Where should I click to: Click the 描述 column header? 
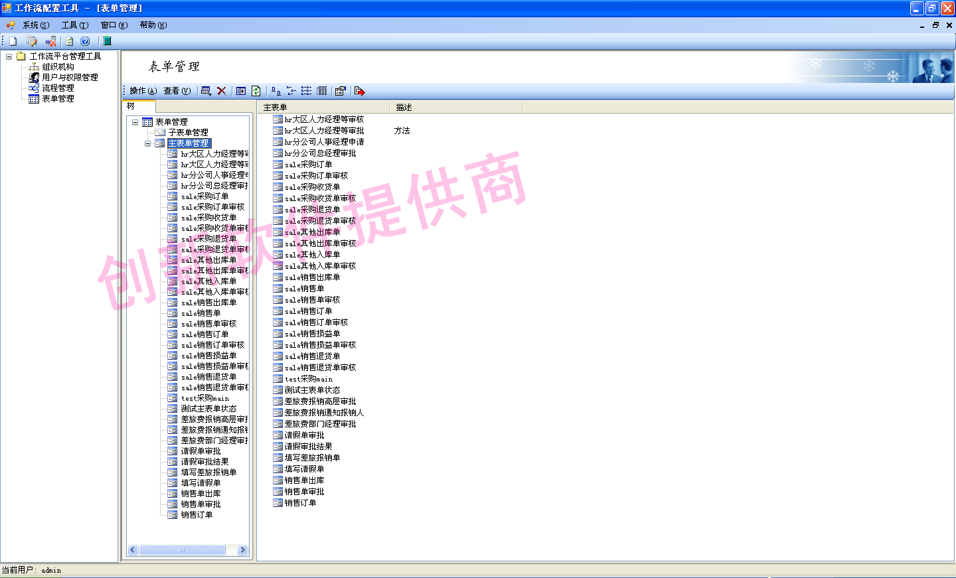pos(404,108)
